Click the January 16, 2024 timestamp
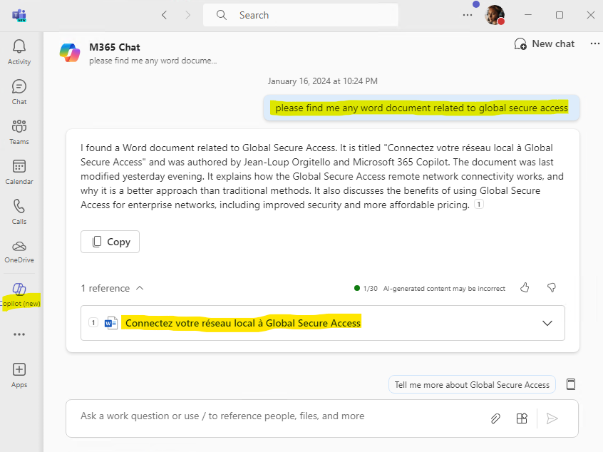This screenshot has height=452, width=603. tap(323, 81)
